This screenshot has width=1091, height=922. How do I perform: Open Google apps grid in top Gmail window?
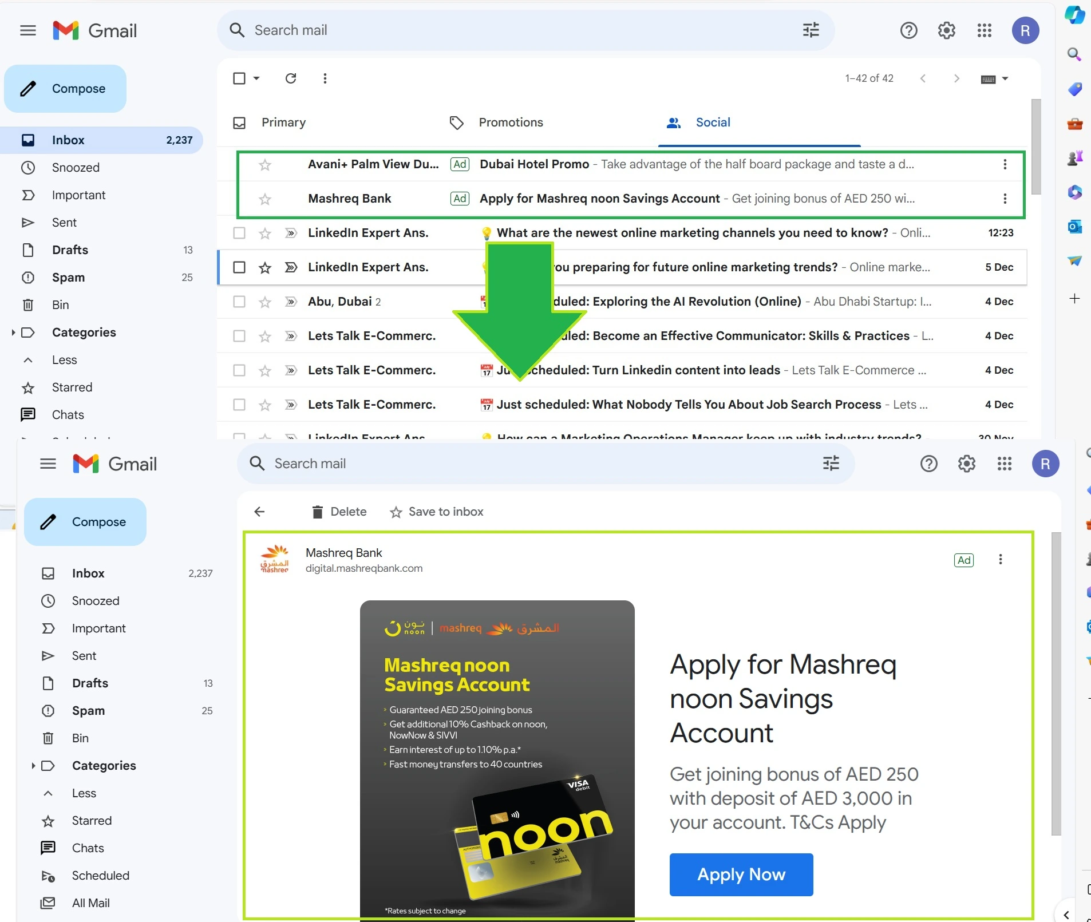point(984,30)
